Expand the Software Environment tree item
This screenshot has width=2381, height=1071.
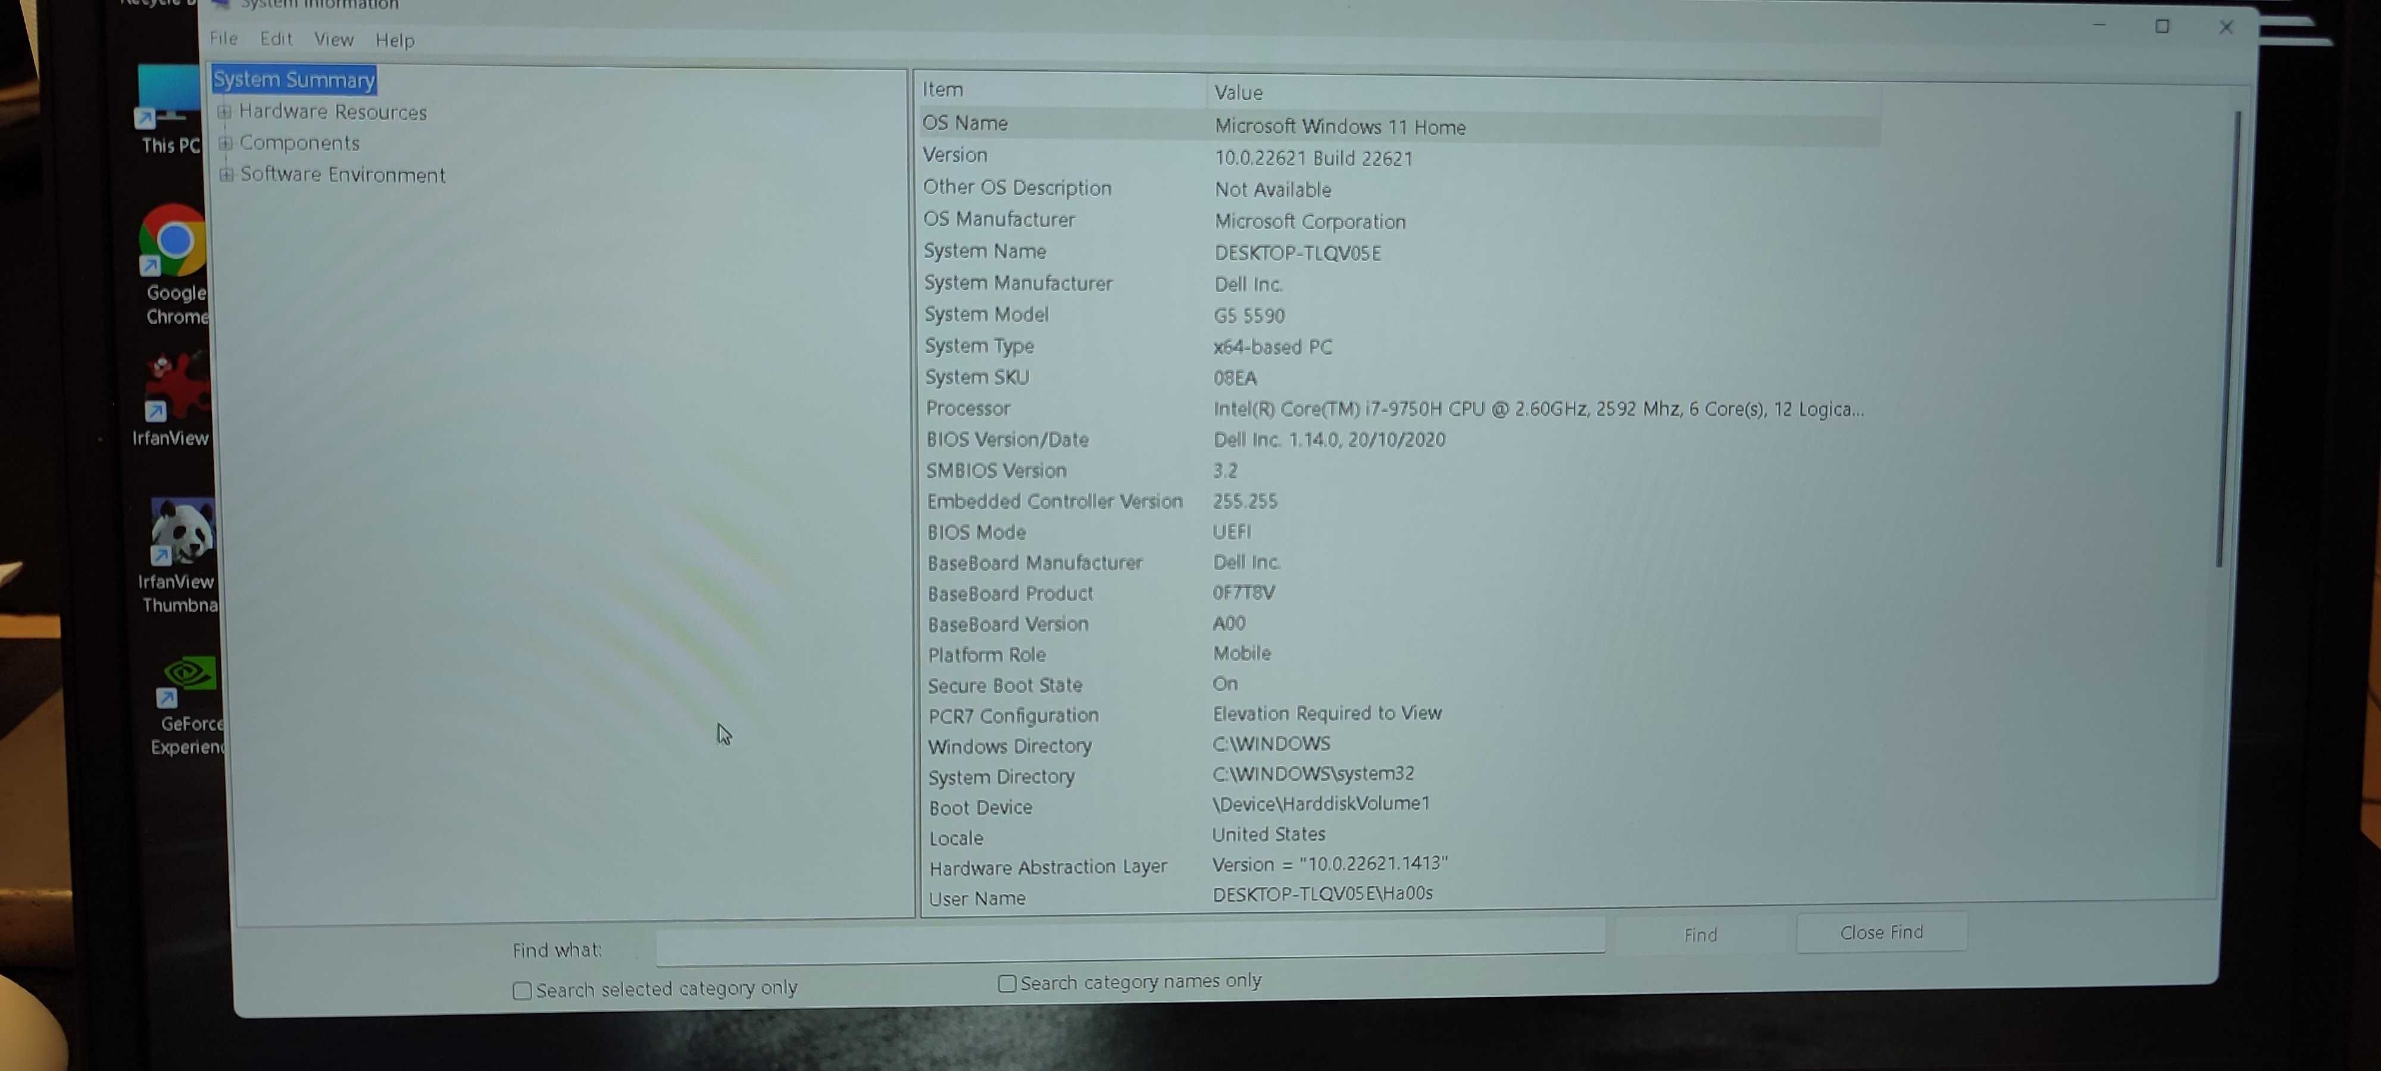point(226,173)
